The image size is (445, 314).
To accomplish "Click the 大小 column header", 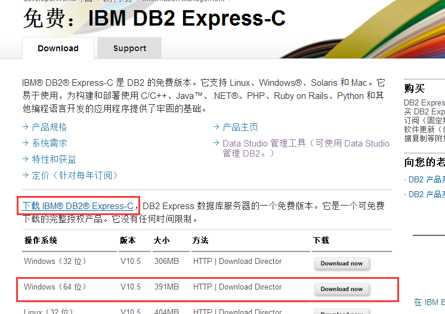I will pos(162,240).
